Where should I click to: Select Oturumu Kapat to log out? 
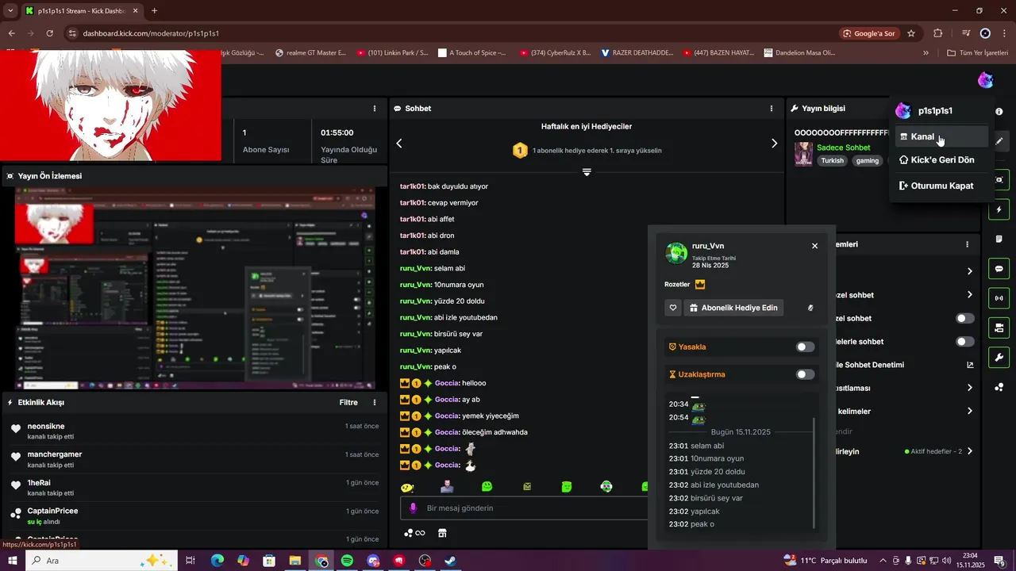(x=941, y=186)
